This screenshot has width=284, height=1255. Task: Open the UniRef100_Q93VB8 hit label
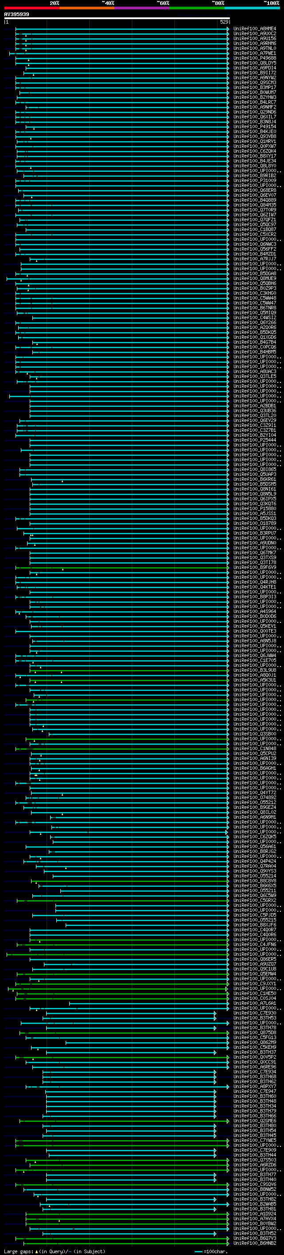(x=254, y=136)
